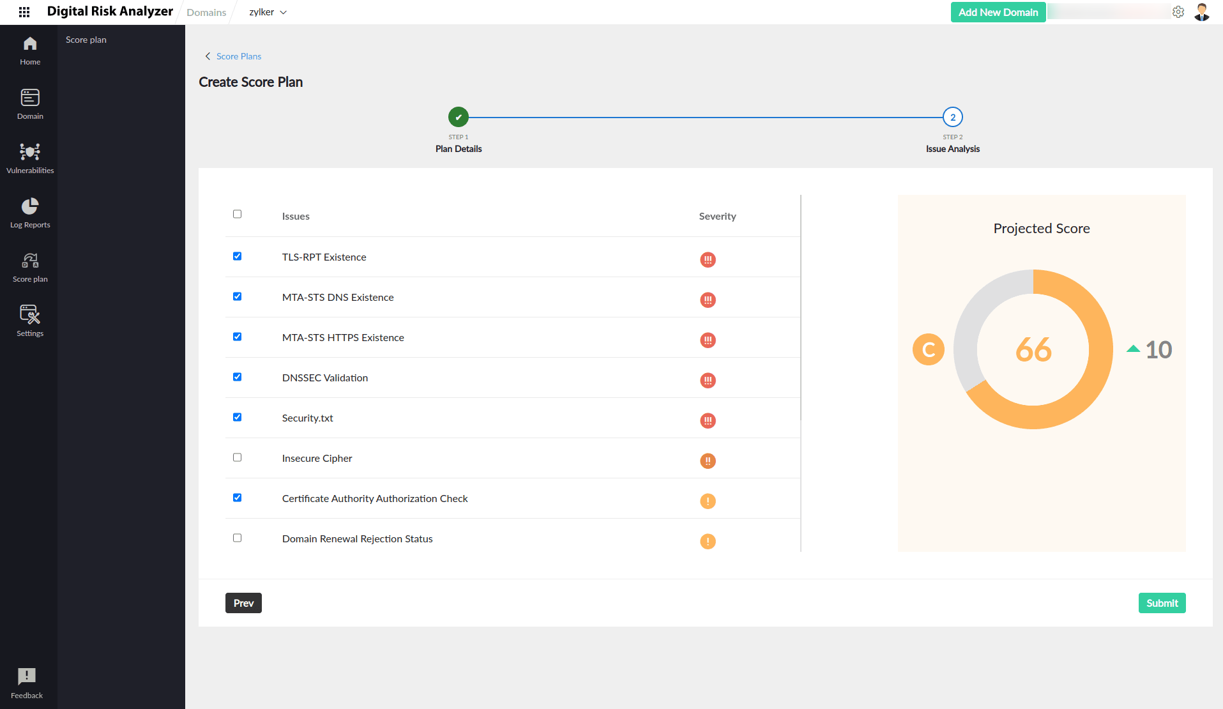Click the Domains breadcrumb tab
Screen dimensions: 1223x709
point(206,12)
